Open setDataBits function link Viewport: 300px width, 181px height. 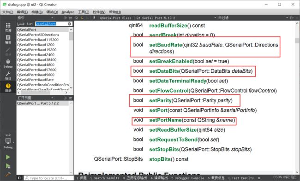164,71
